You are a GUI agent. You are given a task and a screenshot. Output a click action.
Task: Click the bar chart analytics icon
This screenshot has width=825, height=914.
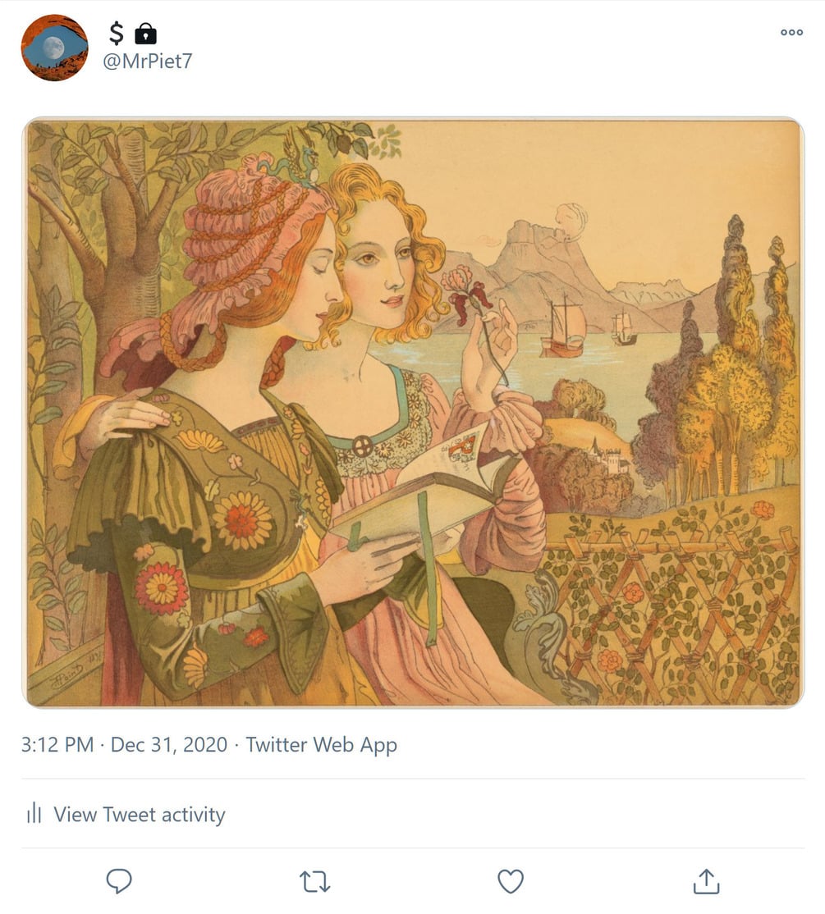point(34,814)
